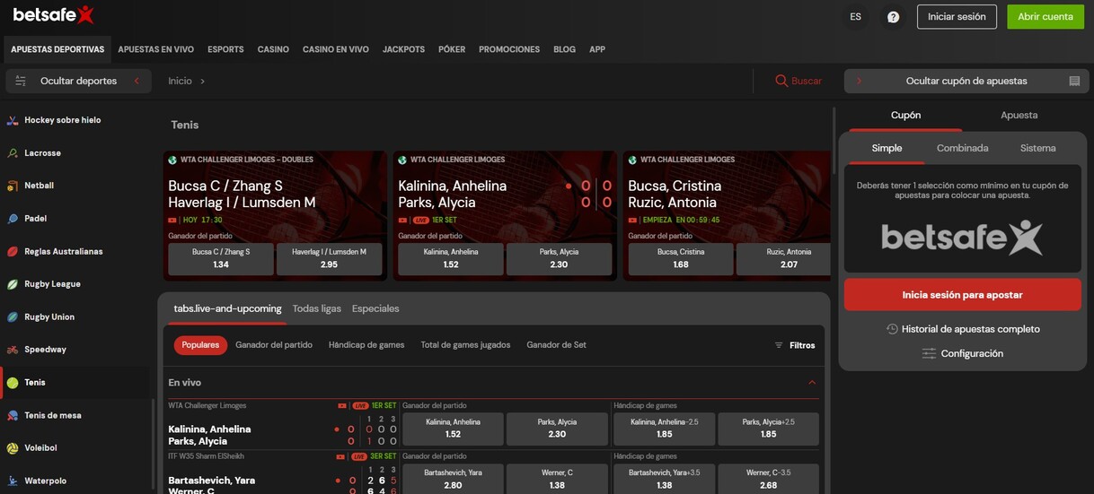Switch to the Apuesta tab
This screenshot has width=1094, height=494.
1019,115
